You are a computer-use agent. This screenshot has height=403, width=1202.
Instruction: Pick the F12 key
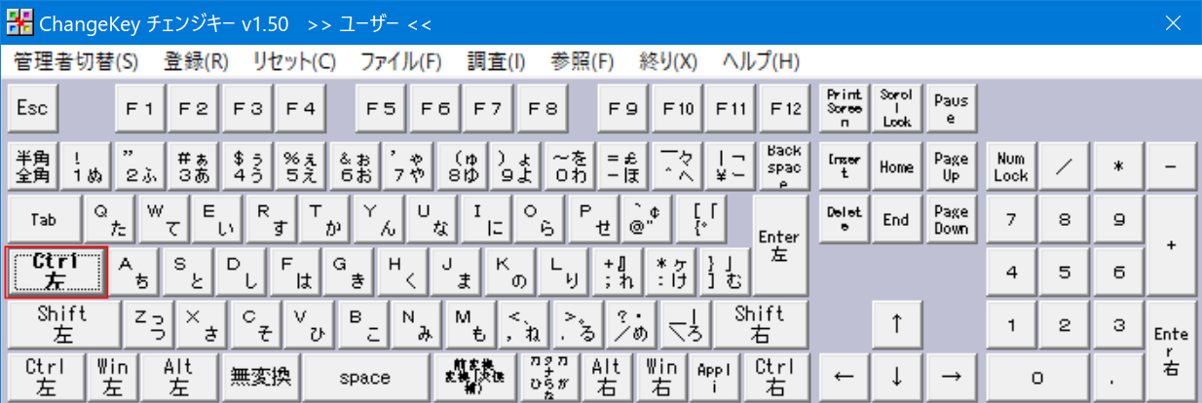click(x=785, y=108)
